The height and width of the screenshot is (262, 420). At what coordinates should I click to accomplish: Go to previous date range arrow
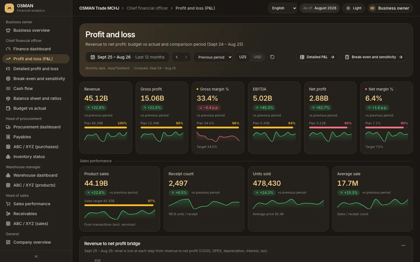[x=177, y=57]
